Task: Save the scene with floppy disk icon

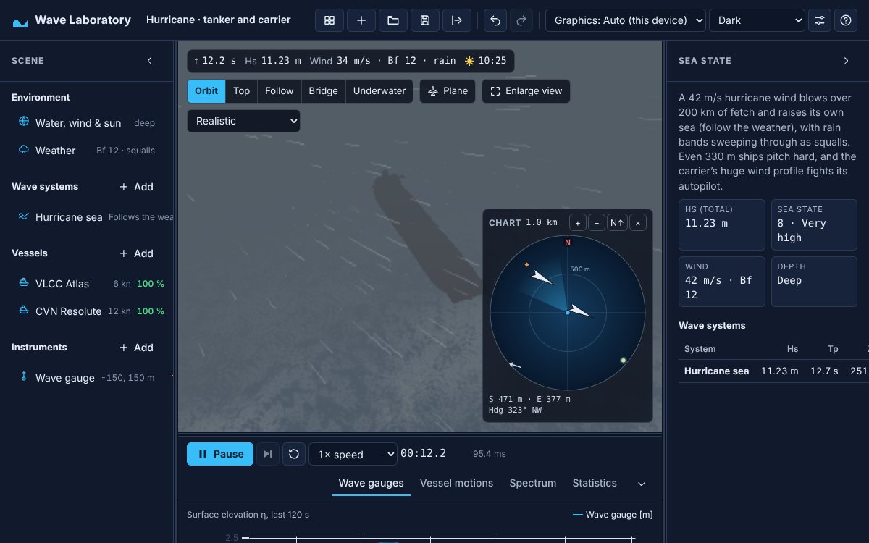Action: pyautogui.click(x=425, y=20)
